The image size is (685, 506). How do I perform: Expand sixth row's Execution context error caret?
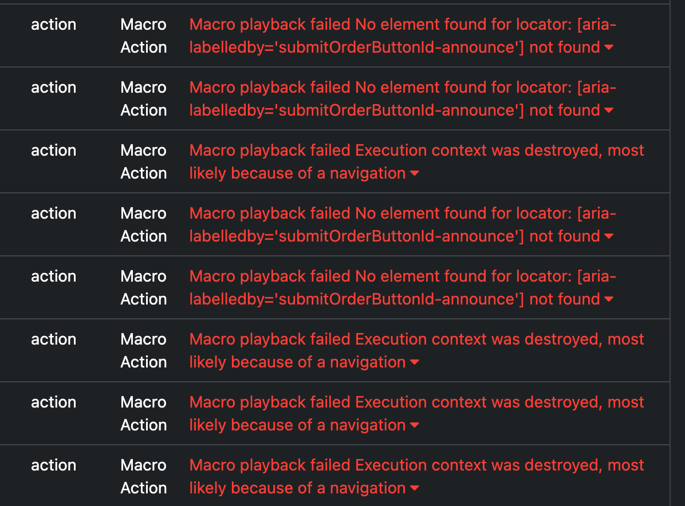pyautogui.click(x=415, y=362)
